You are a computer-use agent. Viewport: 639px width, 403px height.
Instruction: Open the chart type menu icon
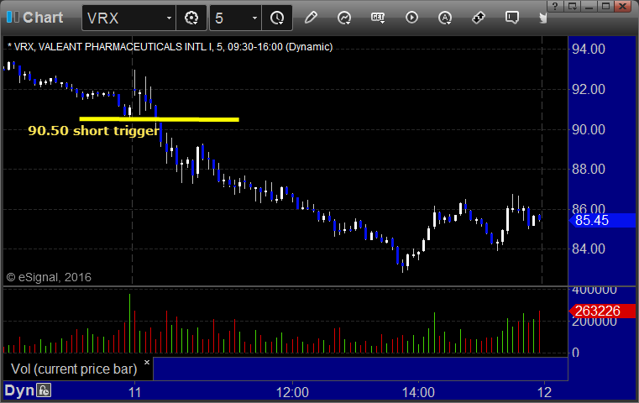tap(344, 18)
